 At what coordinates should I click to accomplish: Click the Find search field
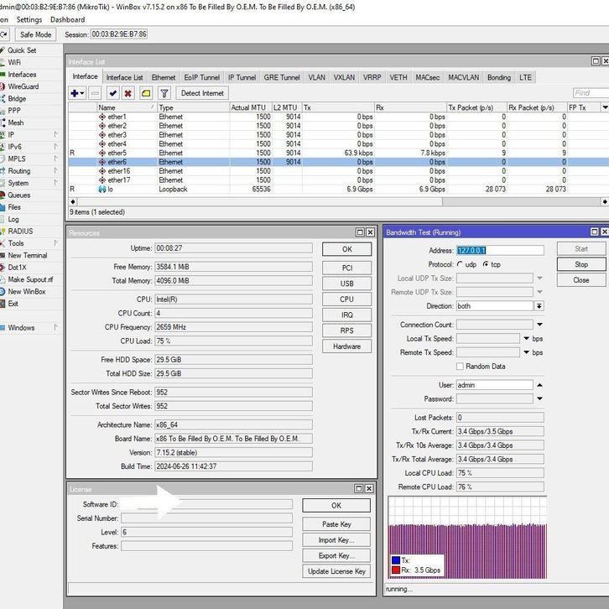pos(591,93)
